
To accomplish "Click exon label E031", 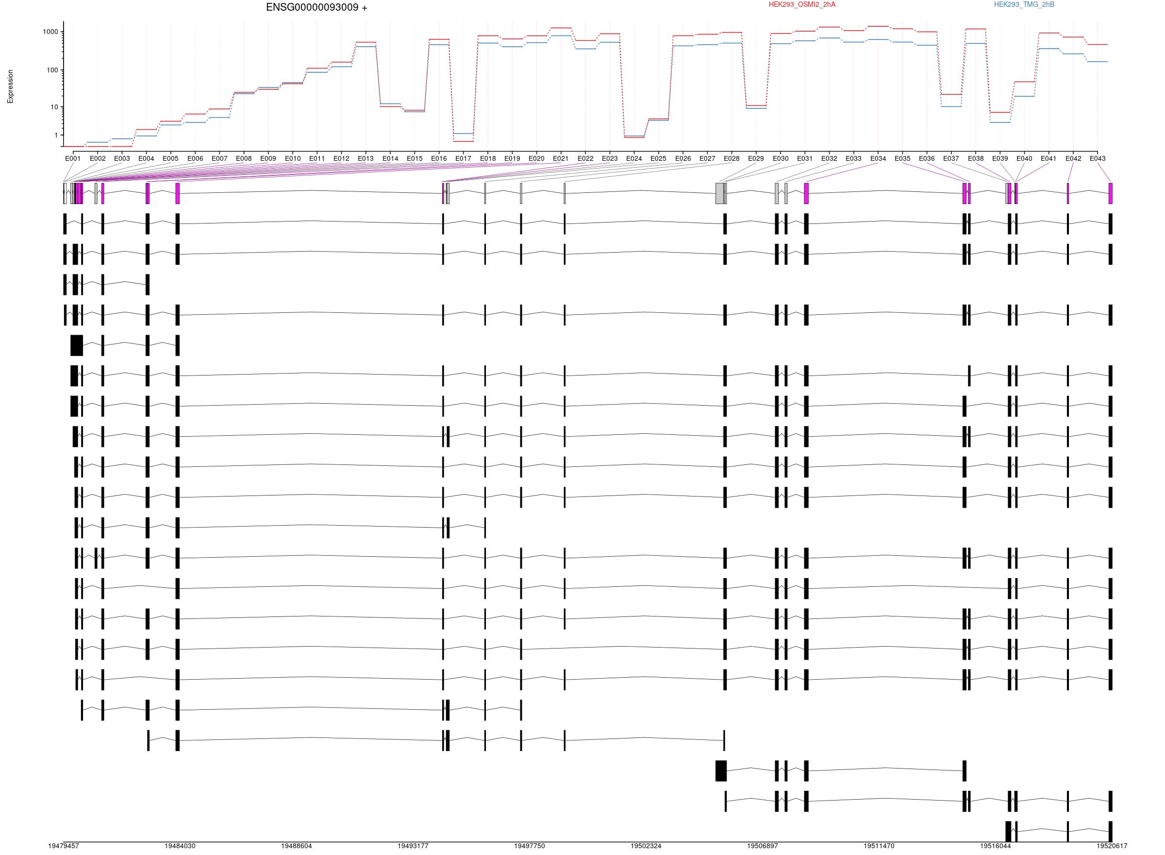I will (805, 158).
